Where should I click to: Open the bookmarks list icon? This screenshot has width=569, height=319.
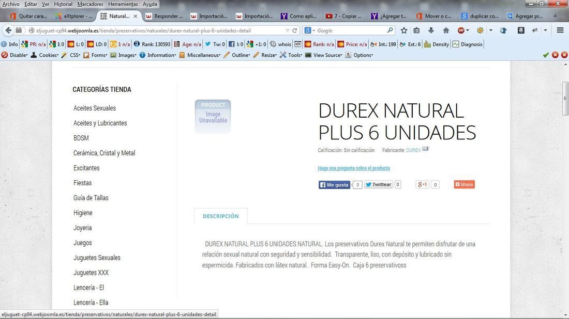point(416,30)
